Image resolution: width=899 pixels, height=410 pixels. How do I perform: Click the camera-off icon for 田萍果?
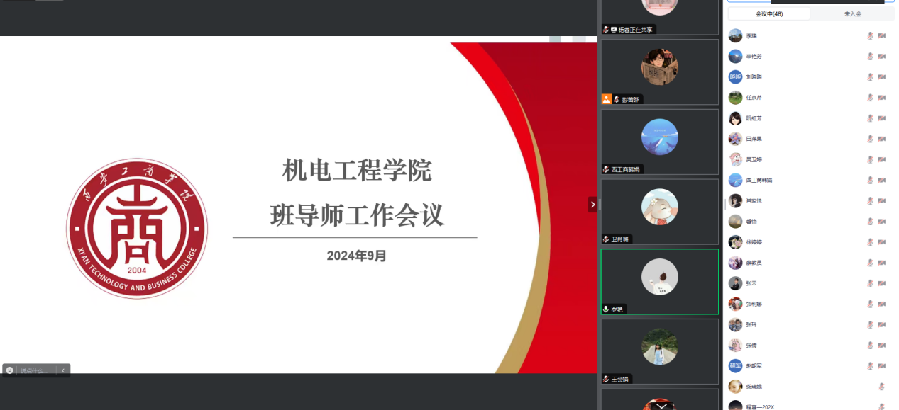click(x=881, y=139)
